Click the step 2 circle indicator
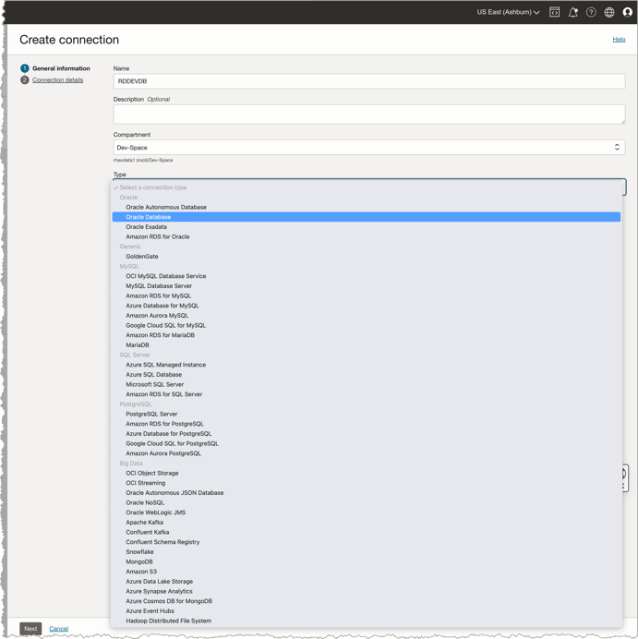The width and height of the screenshot is (638, 639). [25, 80]
